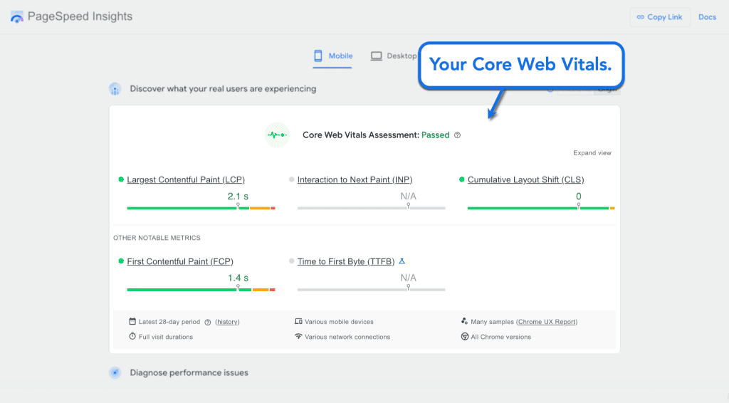Click the green status dot beside FCP
Image resolution: width=729 pixels, height=403 pixels.
(x=121, y=261)
